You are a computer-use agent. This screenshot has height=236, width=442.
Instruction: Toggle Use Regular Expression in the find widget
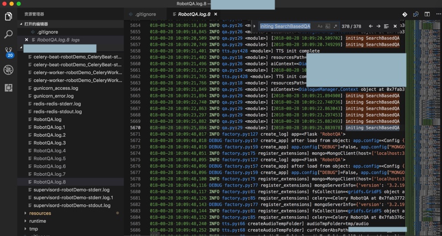(x=335, y=26)
